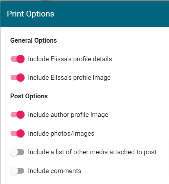Turn off Include Elissa's profile image switch
Image resolution: width=169 pixels, height=184 pixels.
pyautogui.click(x=17, y=77)
